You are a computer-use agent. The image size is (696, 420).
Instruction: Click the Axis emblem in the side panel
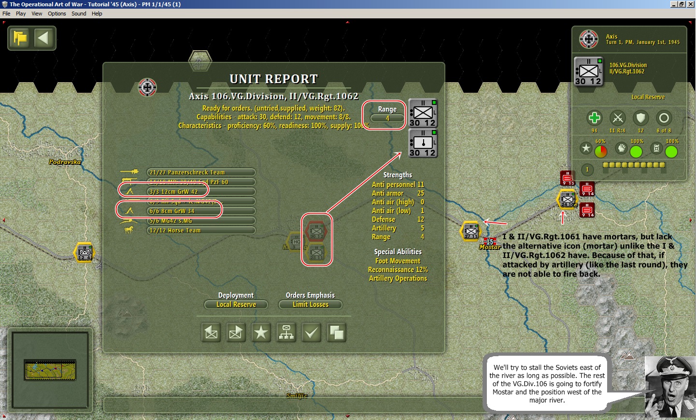pyautogui.click(x=589, y=39)
